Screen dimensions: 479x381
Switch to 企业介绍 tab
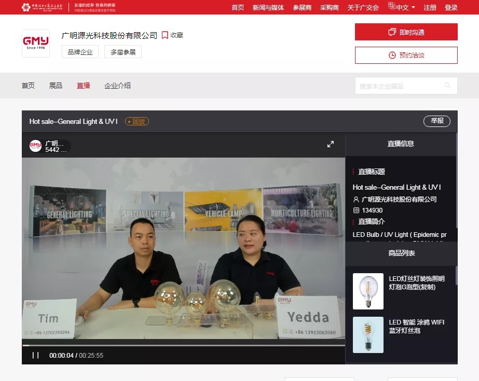(117, 86)
